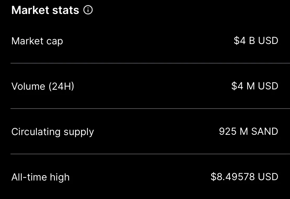Click the B unit in the market cap value
Image resolution: width=290 pixels, height=199 pixels.
(x=252, y=40)
